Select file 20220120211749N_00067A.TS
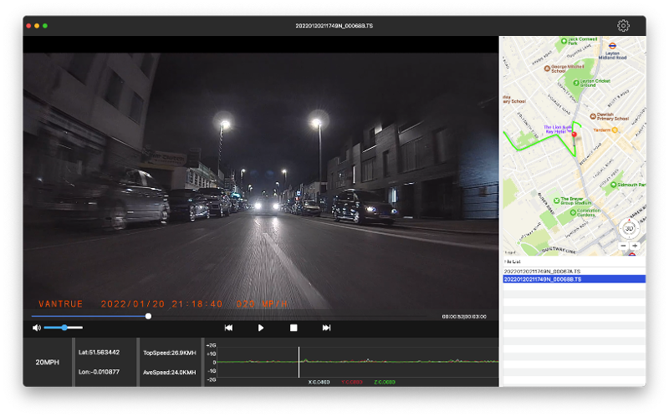This screenshot has width=669, height=417. pyautogui.click(x=574, y=272)
